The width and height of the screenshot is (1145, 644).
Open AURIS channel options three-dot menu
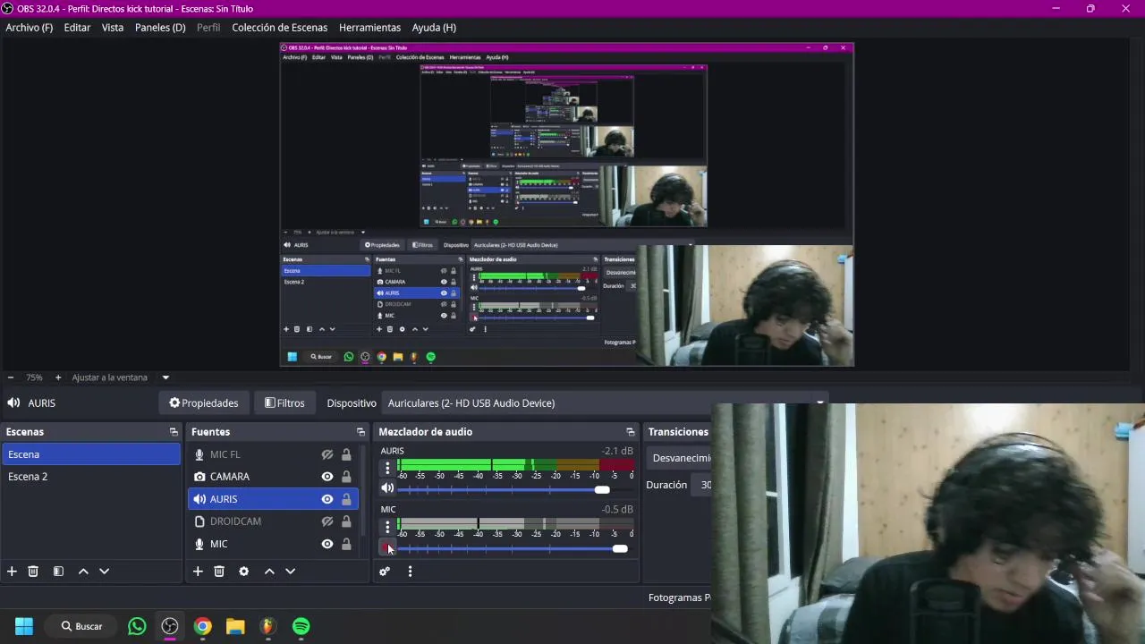[387, 468]
